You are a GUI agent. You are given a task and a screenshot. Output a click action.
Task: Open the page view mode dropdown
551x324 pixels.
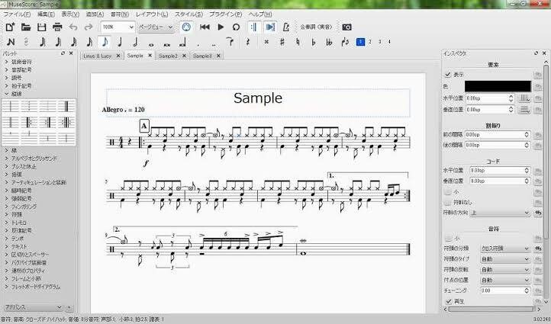[156, 27]
